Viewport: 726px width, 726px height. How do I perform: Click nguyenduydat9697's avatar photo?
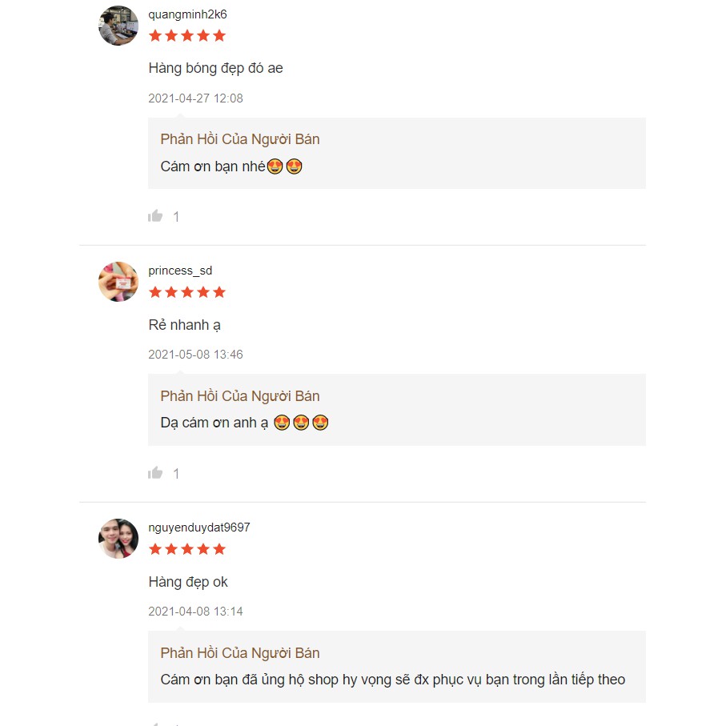point(118,539)
